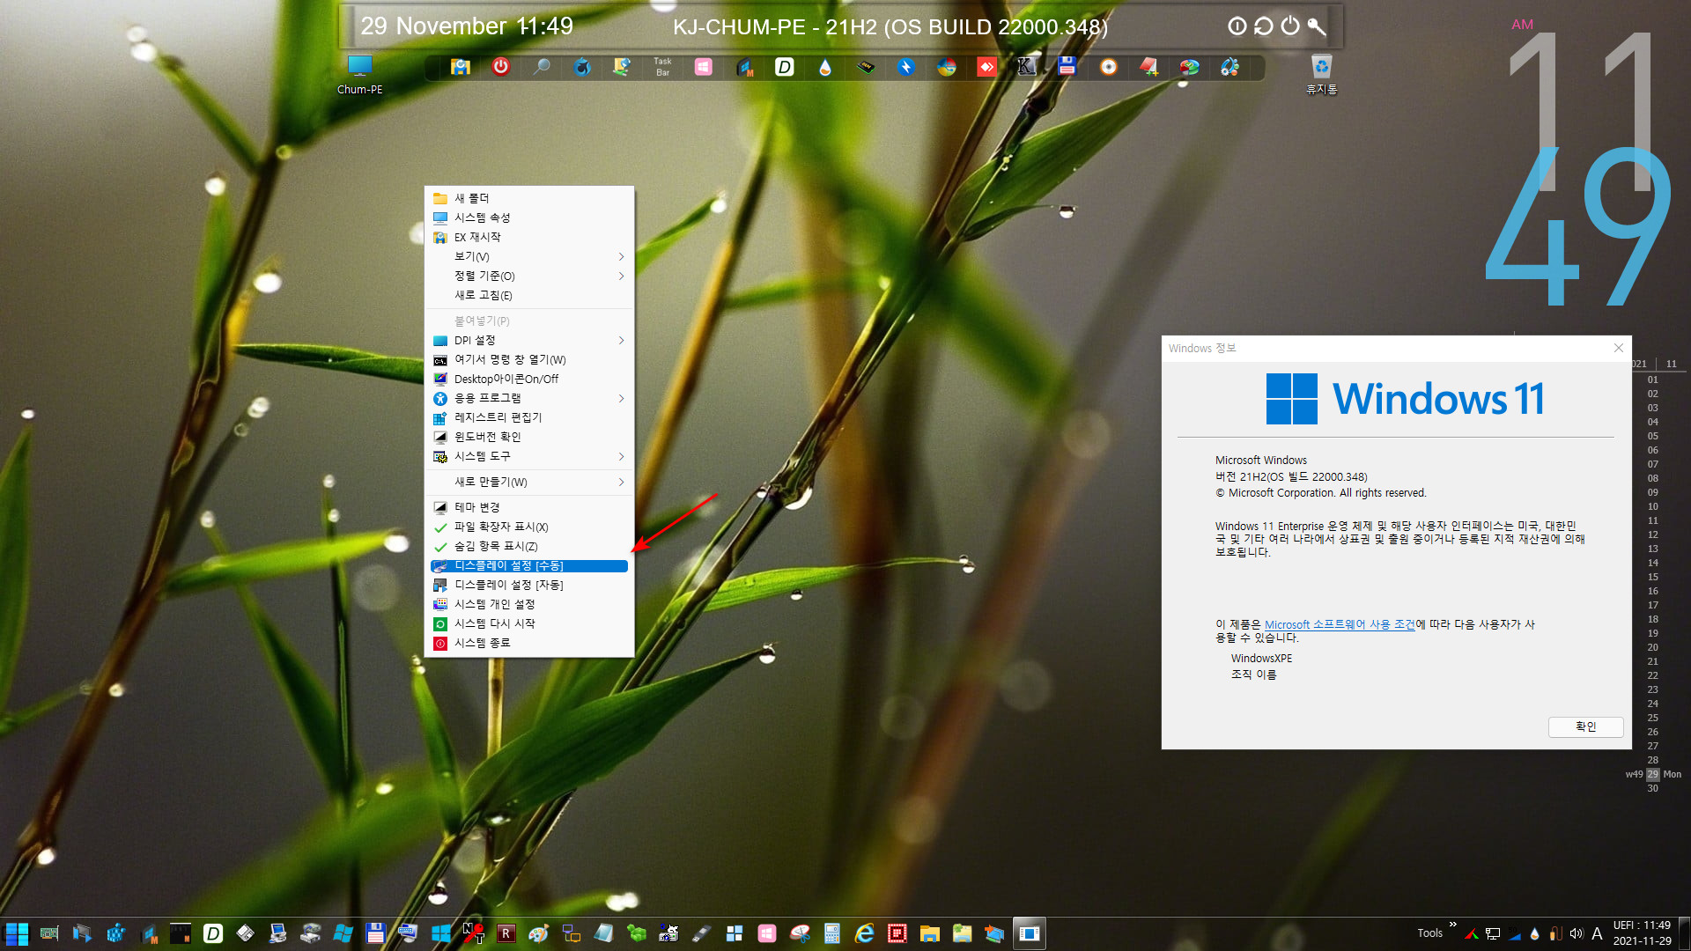Click the blue floppy disk icon in the top dock

pyautogui.click(x=1067, y=67)
